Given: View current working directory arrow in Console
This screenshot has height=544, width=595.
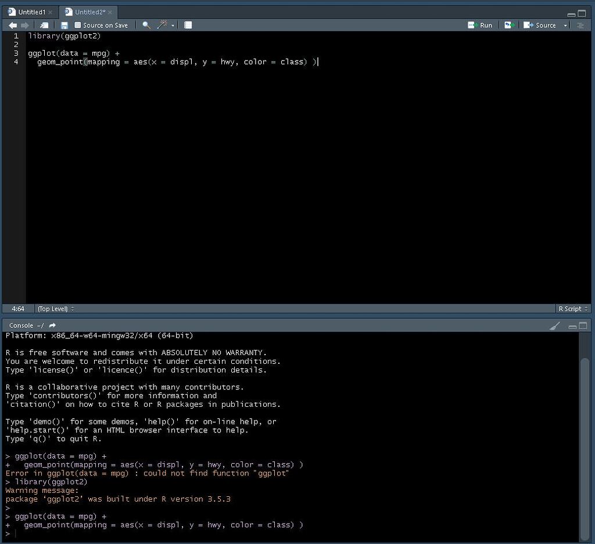Looking at the screenshot, I should pos(52,325).
